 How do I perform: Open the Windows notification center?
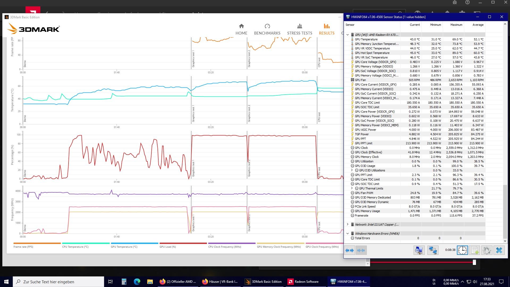501,282
